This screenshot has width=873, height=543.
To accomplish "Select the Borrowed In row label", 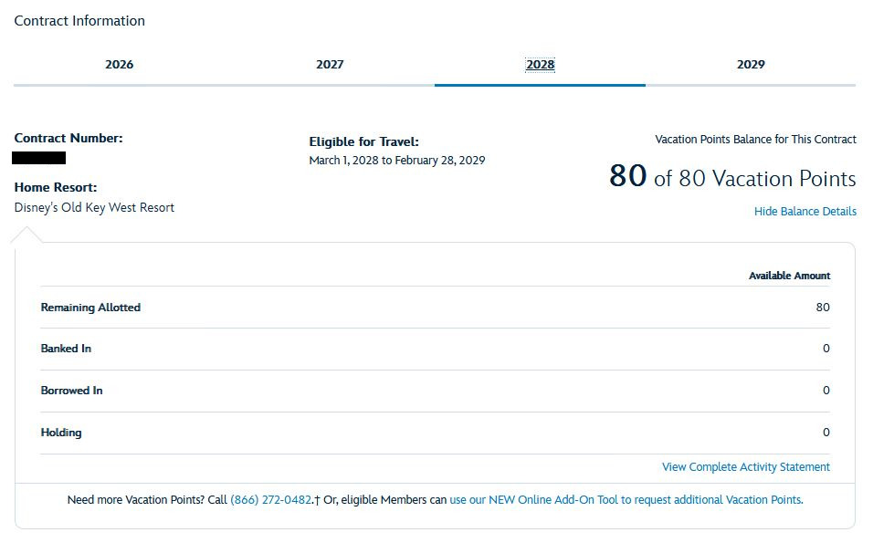I will [x=71, y=391].
